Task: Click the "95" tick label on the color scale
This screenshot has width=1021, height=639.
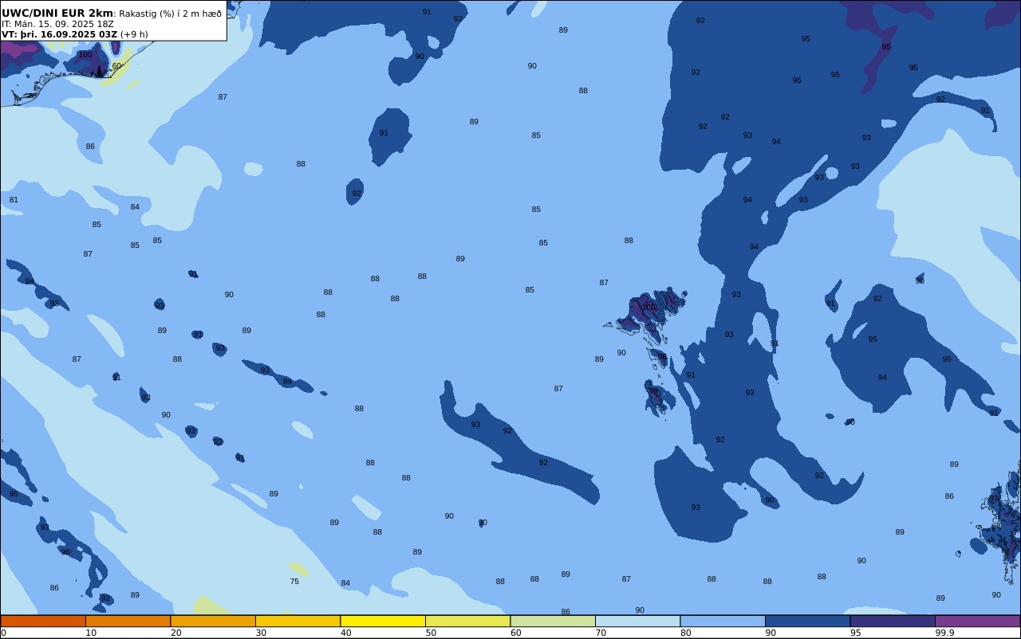Action: pos(855,633)
